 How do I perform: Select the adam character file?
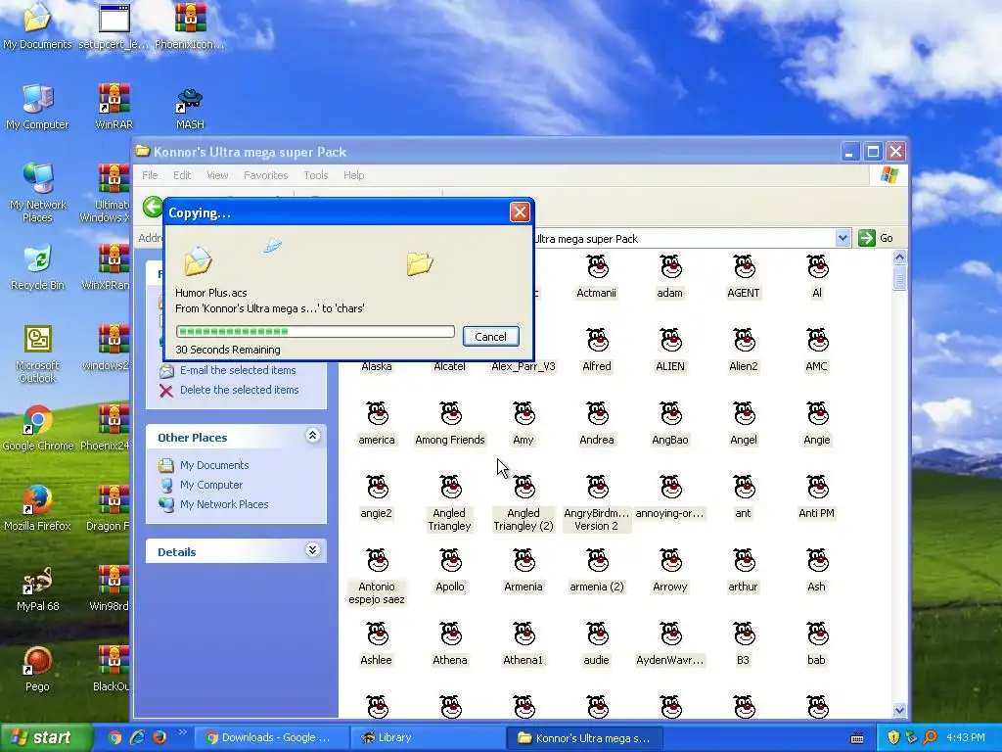670,277
